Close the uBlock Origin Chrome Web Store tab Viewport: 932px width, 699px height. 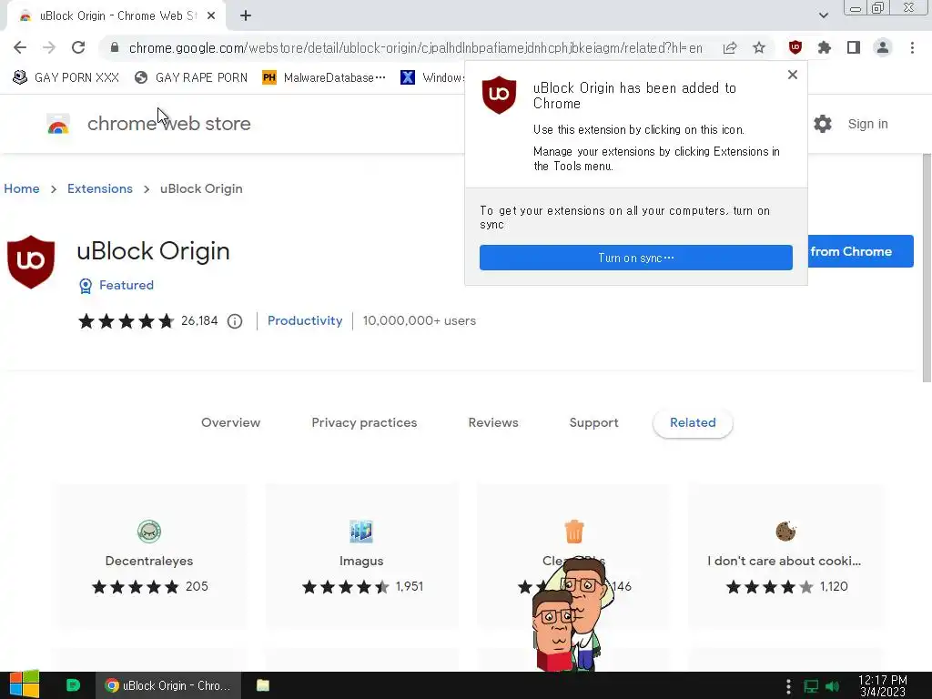pos(211,16)
